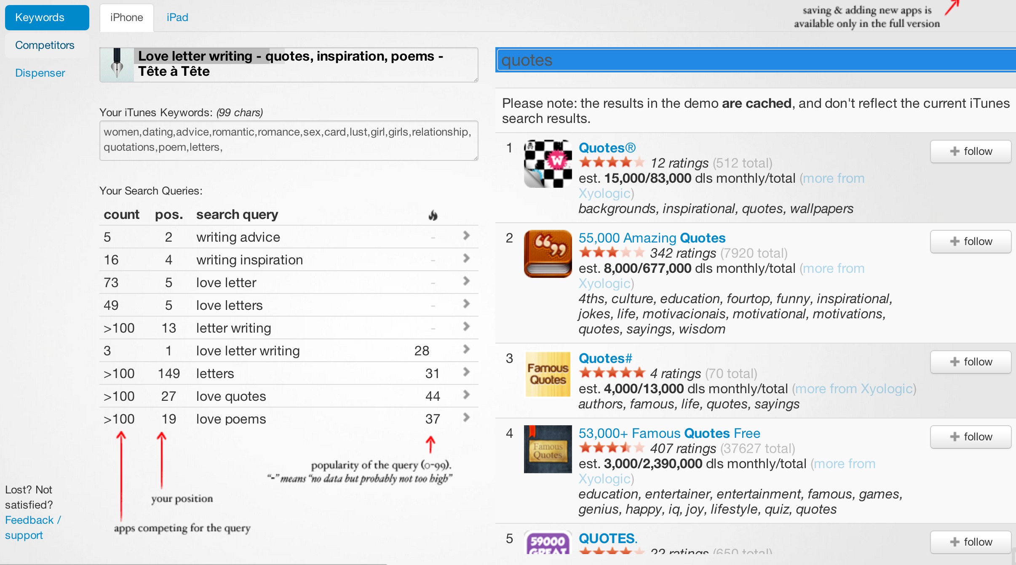Click the 55,000 Amazing Quotes book icon

[548, 253]
